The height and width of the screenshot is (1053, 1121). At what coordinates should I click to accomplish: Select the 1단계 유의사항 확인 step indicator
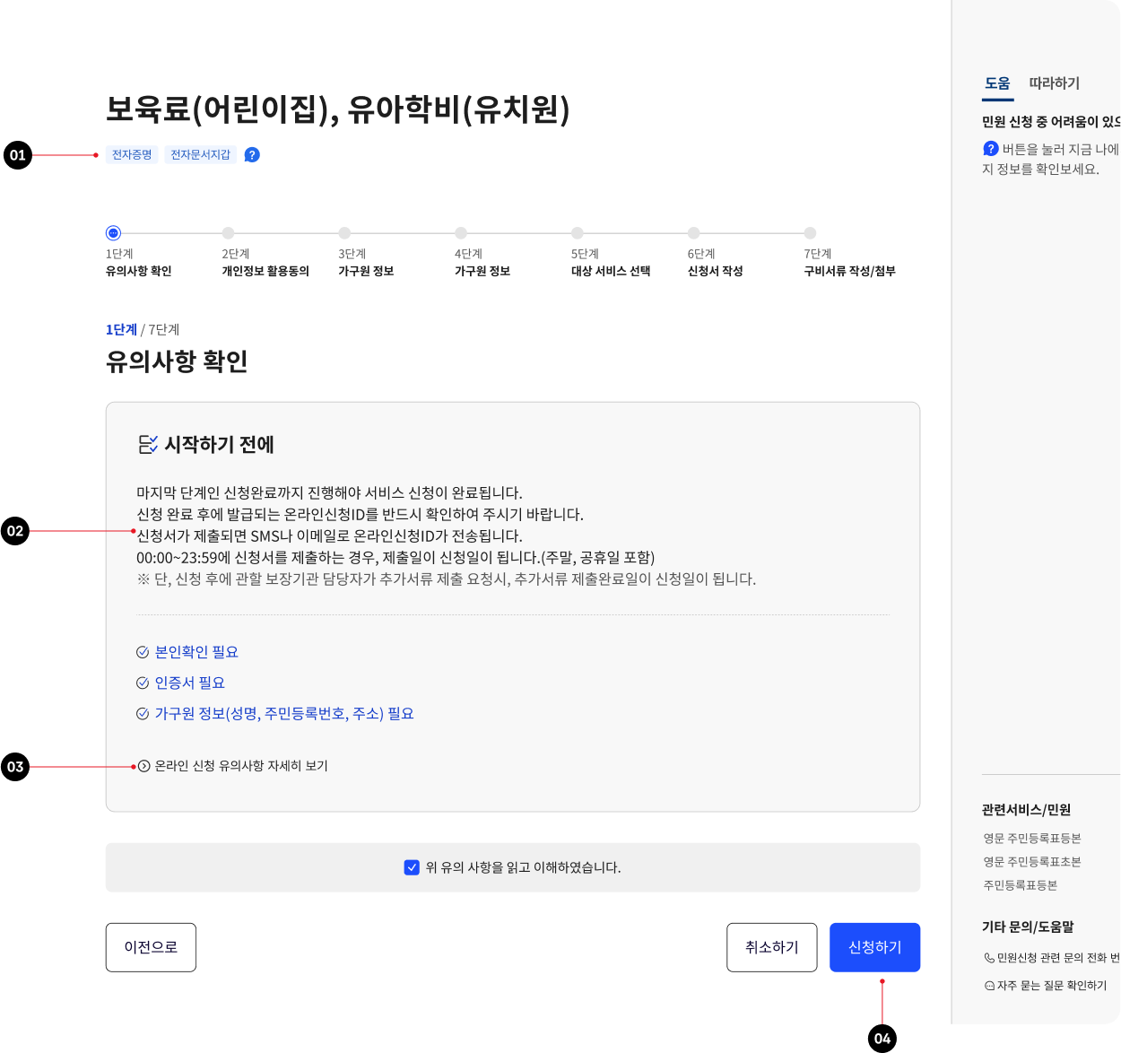(x=113, y=233)
